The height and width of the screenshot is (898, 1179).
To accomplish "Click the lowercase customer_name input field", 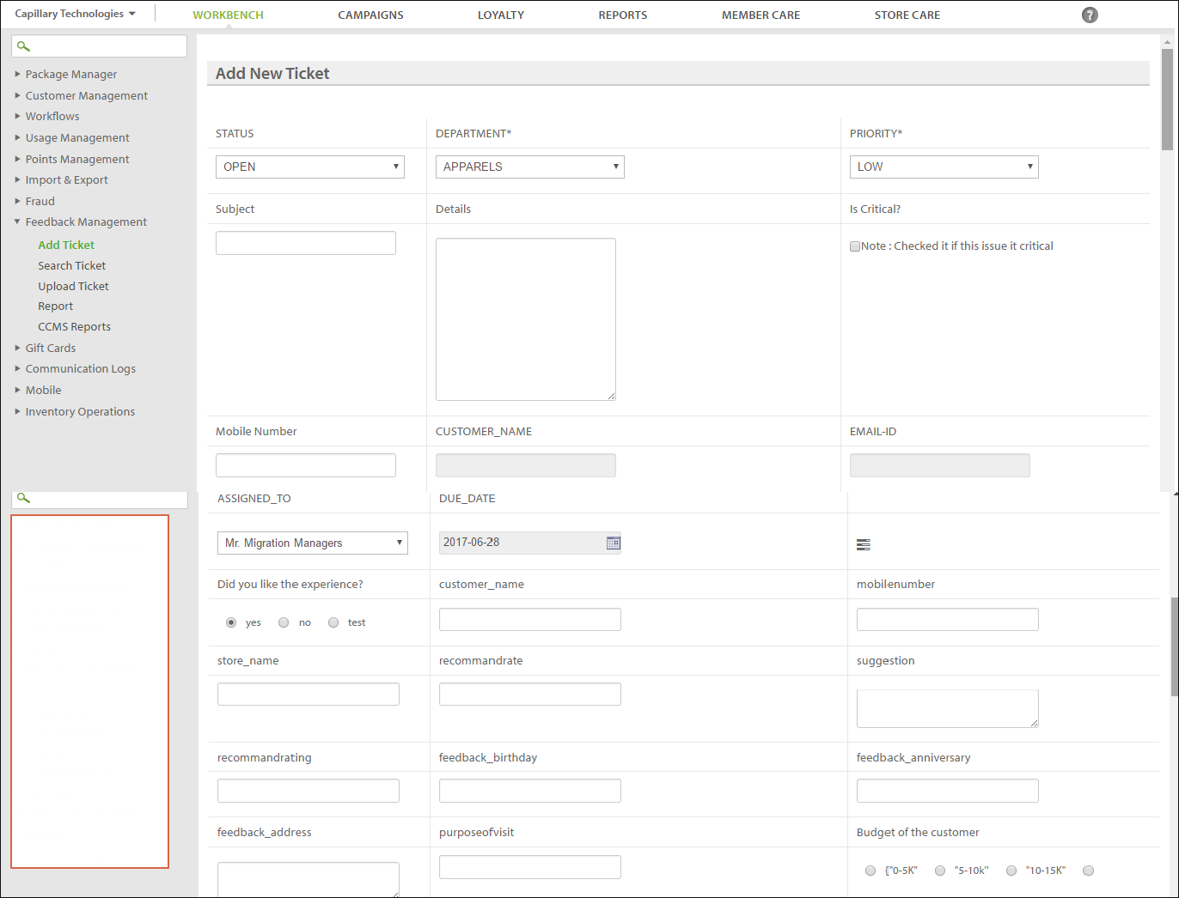I will [x=530, y=619].
